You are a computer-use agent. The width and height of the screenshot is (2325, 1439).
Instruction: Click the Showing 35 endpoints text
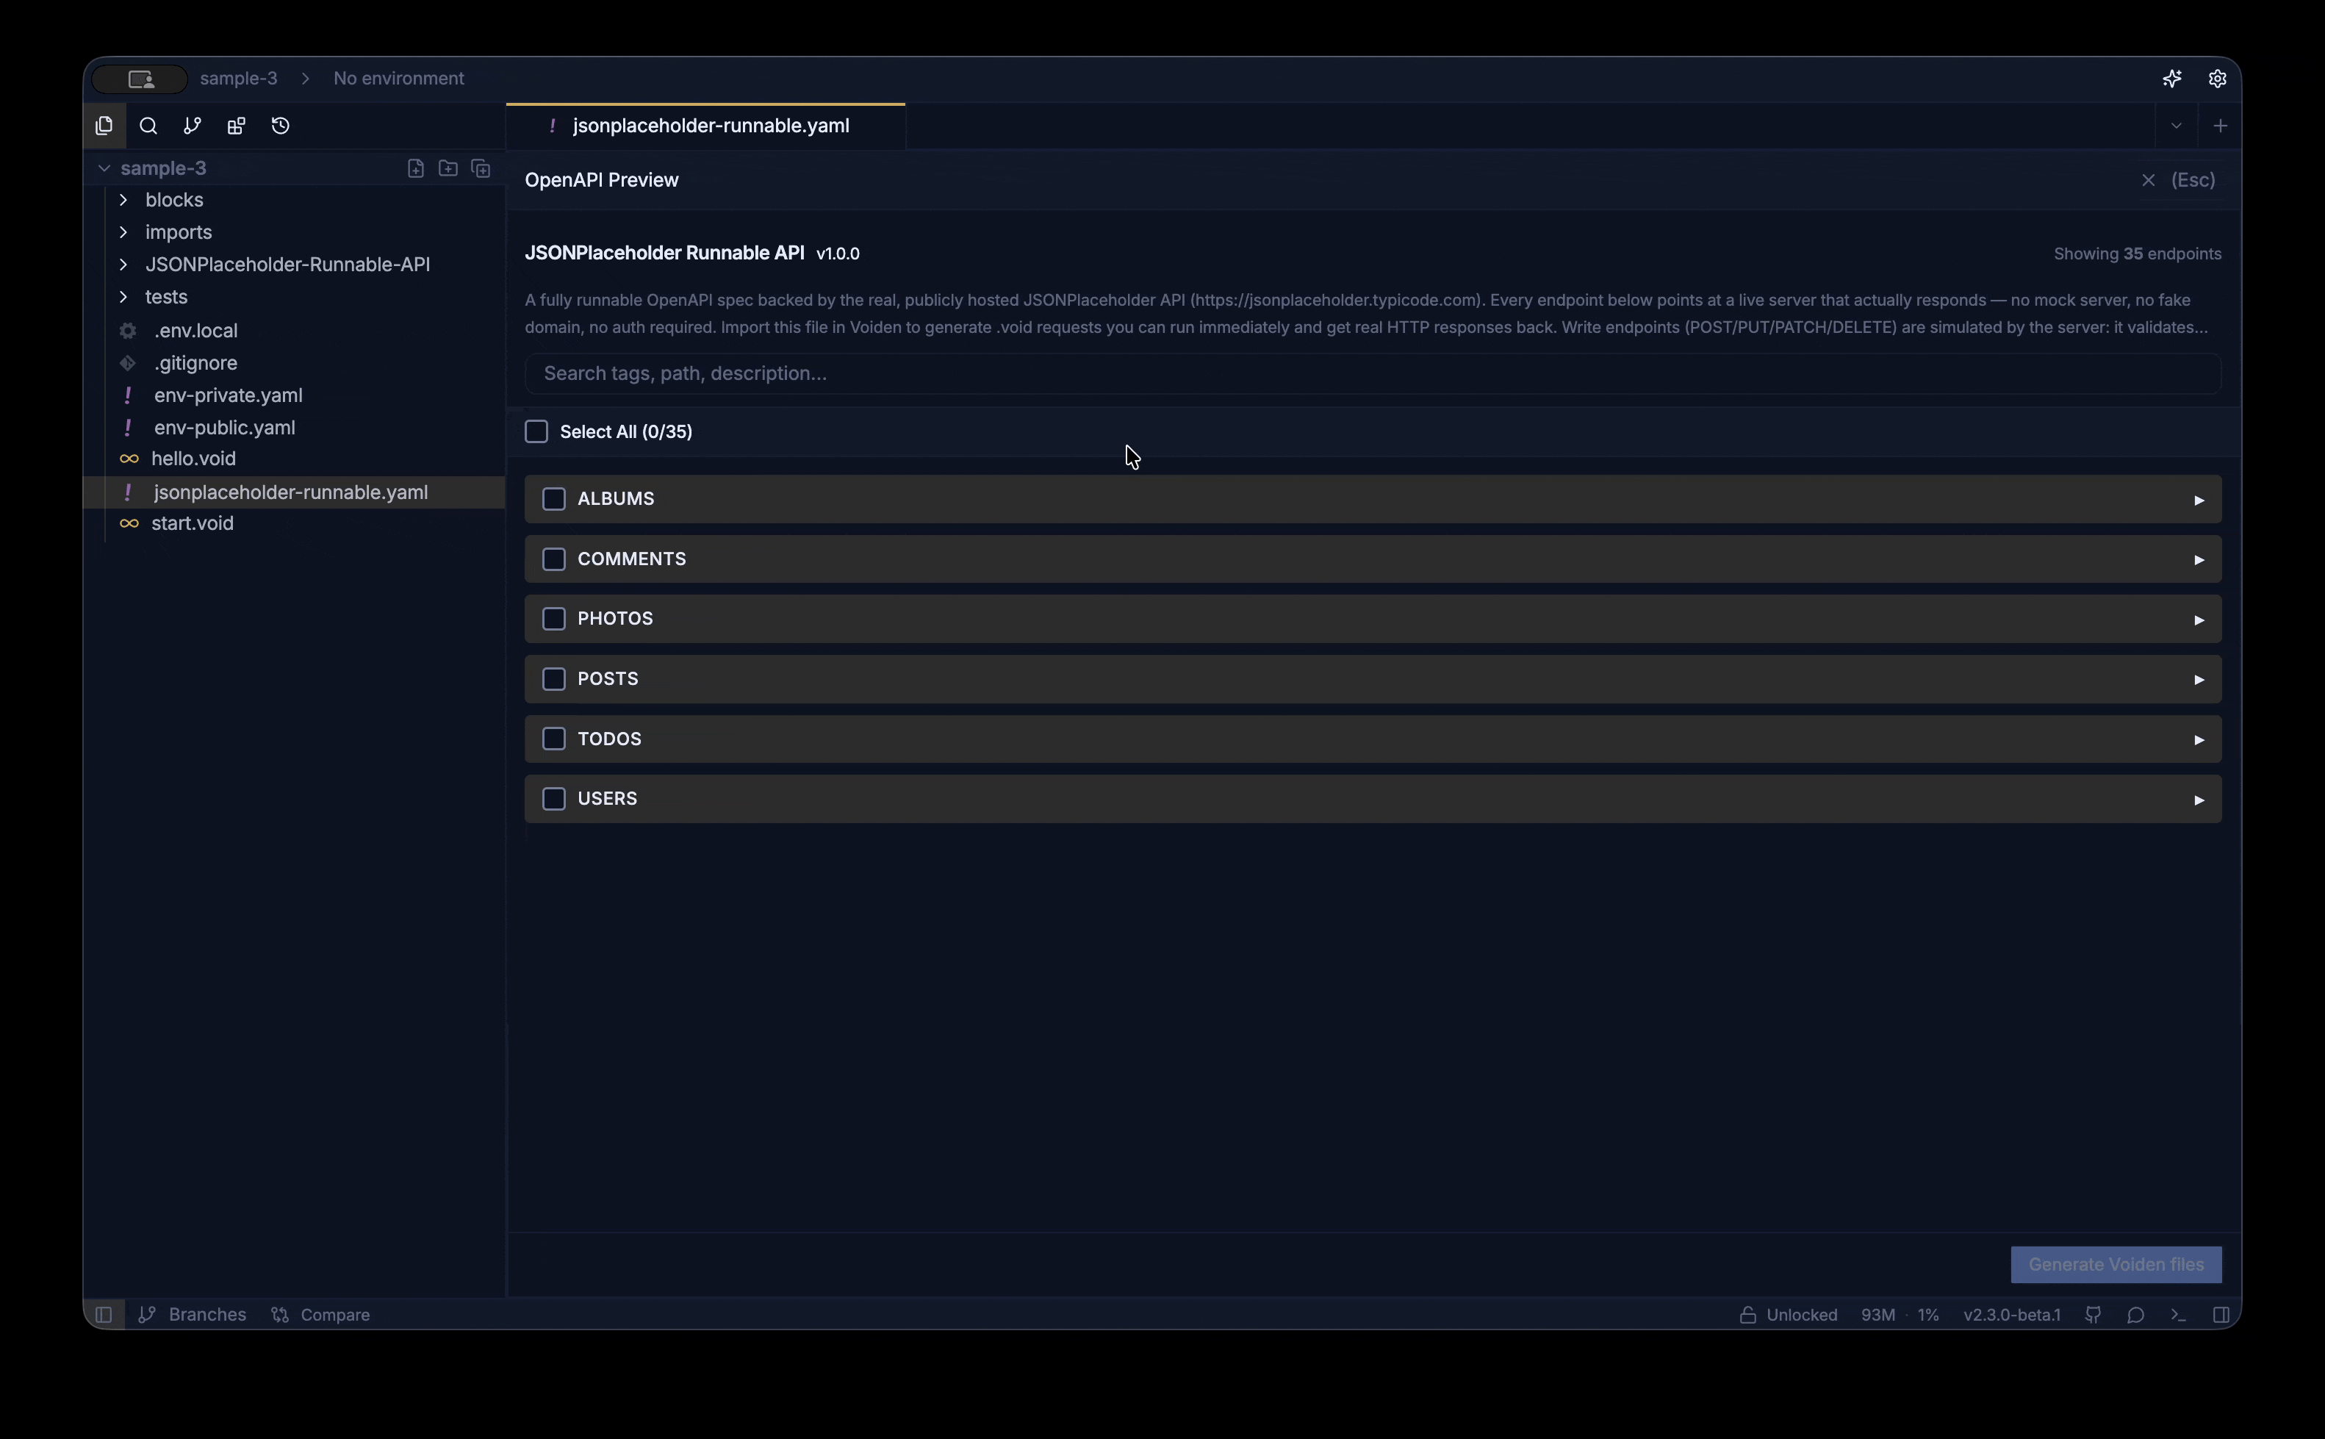[x=2138, y=254]
